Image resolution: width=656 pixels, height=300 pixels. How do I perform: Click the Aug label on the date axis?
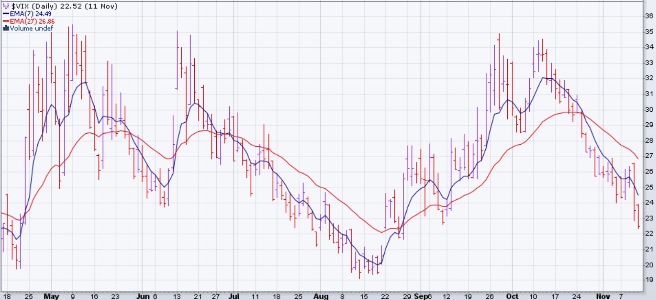tap(321, 296)
